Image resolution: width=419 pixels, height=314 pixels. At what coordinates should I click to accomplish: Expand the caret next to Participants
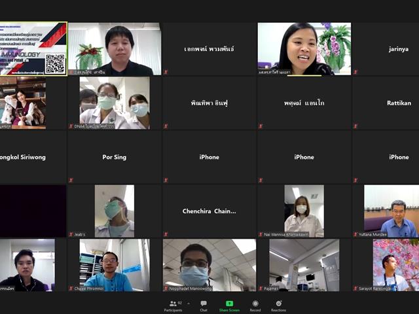click(189, 304)
